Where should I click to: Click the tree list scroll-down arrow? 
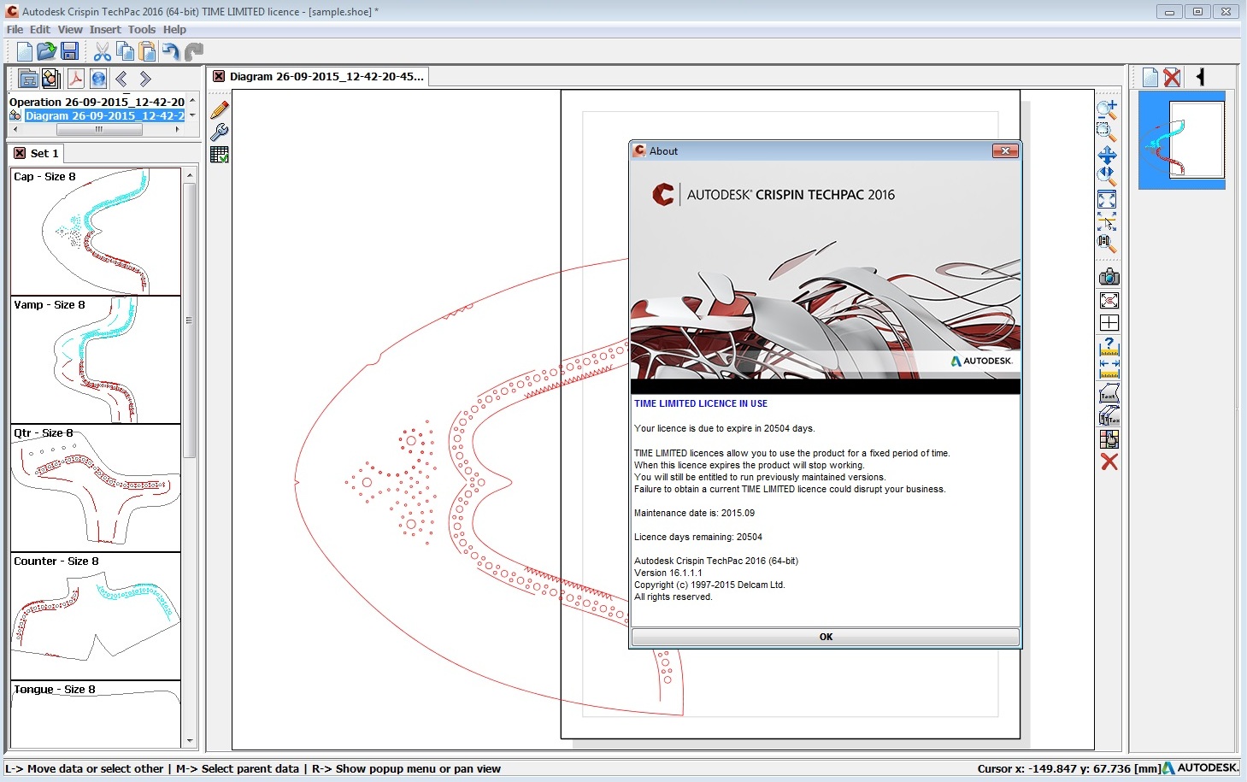[192, 115]
